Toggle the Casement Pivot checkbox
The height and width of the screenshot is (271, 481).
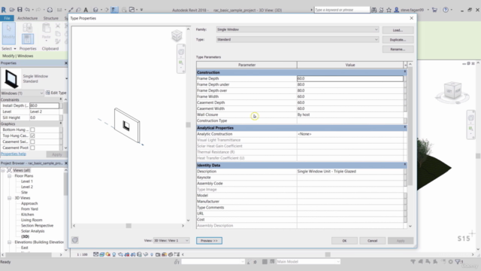tap(32, 148)
